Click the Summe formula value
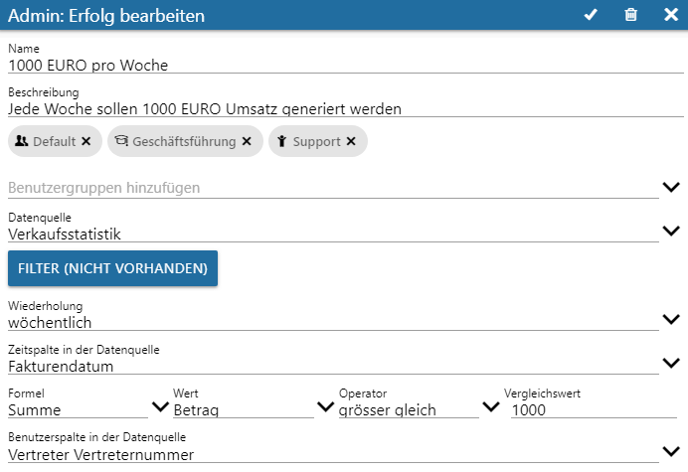This screenshot has width=688, height=472. point(34,410)
